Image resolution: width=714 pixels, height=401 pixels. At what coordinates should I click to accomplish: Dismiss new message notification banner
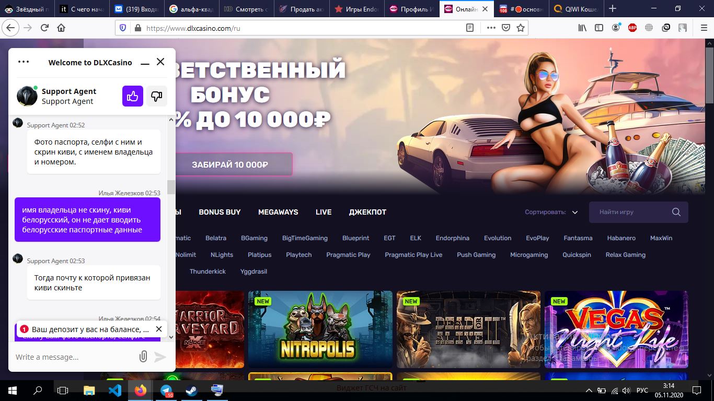click(x=159, y=329)
